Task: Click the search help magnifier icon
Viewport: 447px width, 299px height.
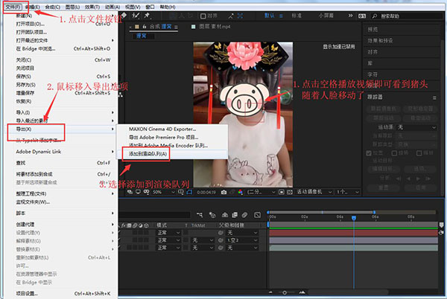Action: click(x=375, y=16)
